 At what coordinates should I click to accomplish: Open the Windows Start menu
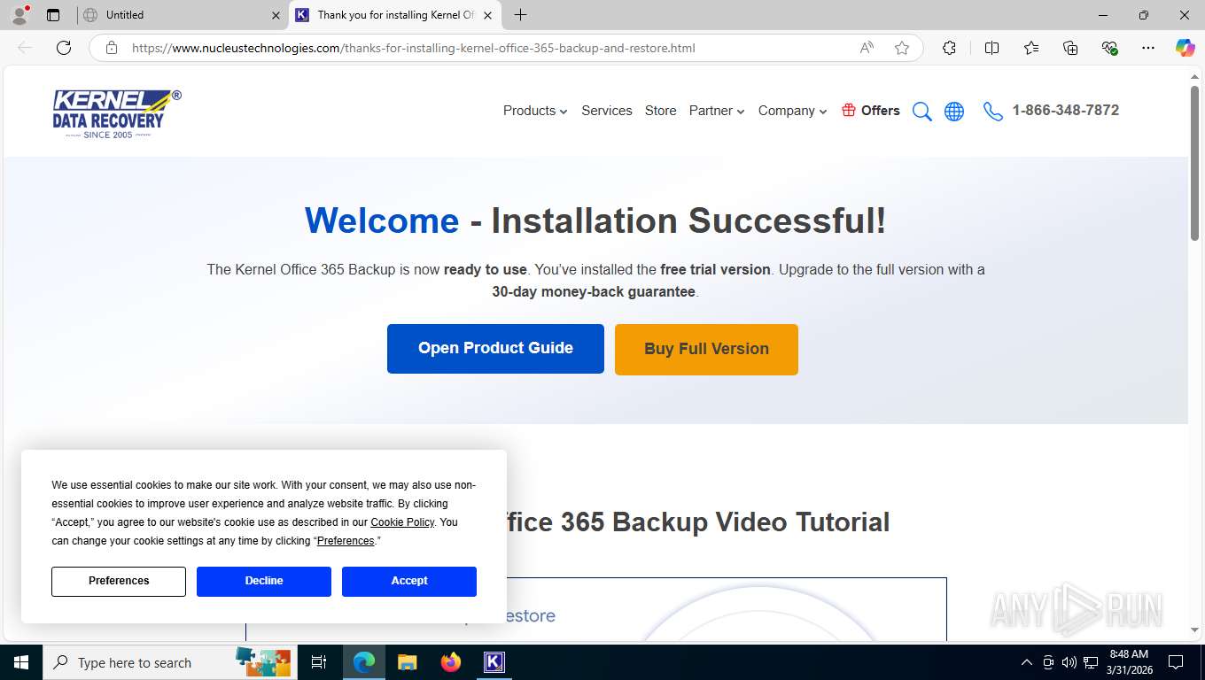(21, 662)
